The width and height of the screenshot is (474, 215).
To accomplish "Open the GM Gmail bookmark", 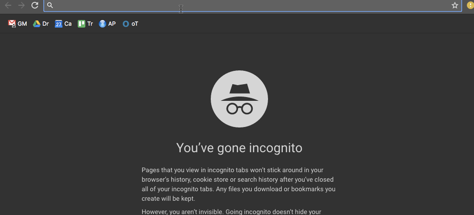I will [18, 24].
